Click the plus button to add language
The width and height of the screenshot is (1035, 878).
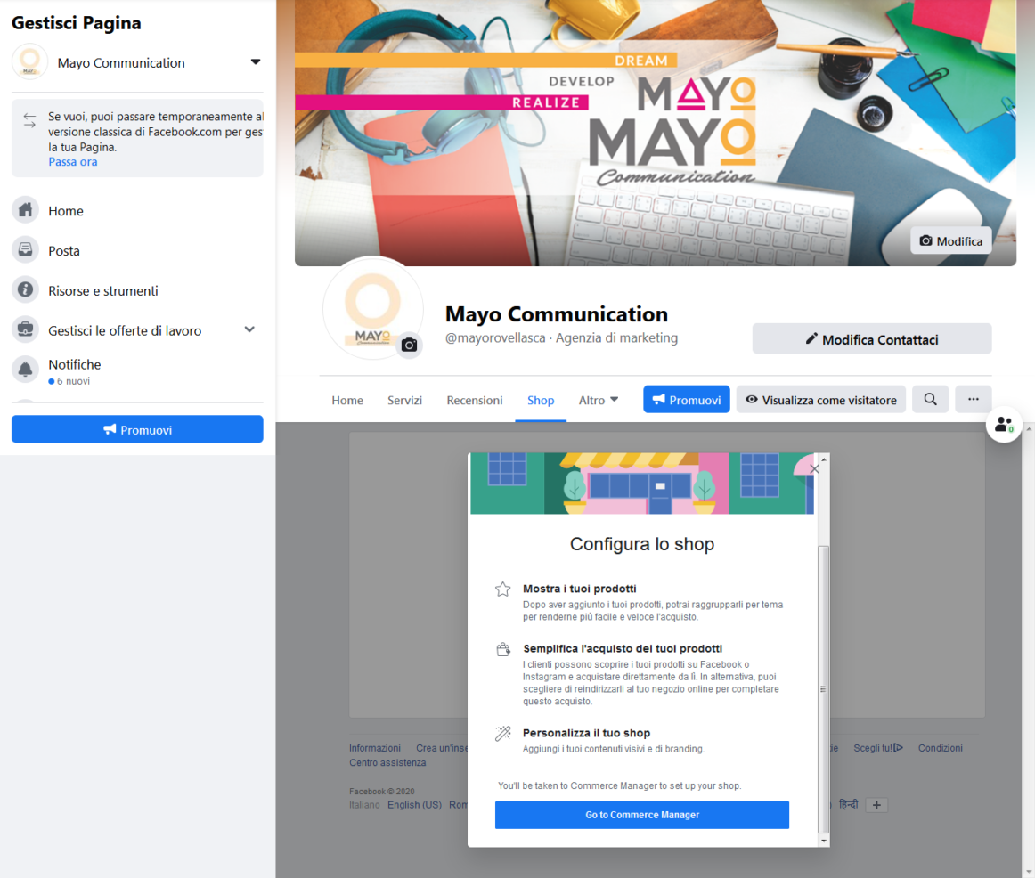coord(876,805)
